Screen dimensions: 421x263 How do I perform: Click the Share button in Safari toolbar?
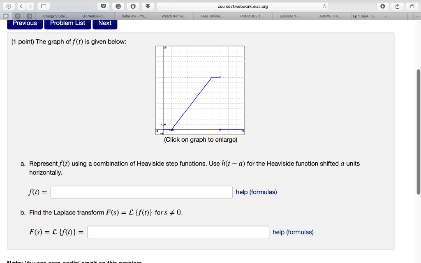(x=398, y=6)
